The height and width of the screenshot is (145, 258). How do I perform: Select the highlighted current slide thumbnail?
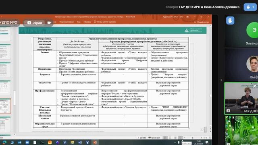5,106
